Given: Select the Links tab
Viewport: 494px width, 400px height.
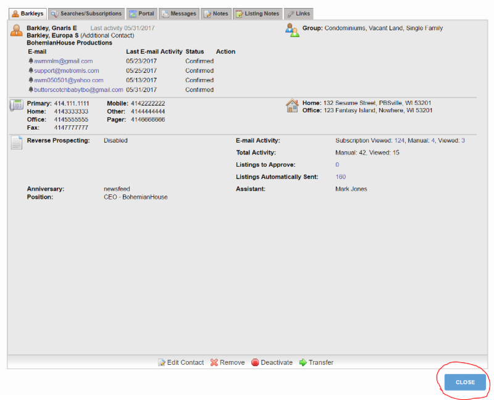Looking at the screenshot, I should pos(299,14).
